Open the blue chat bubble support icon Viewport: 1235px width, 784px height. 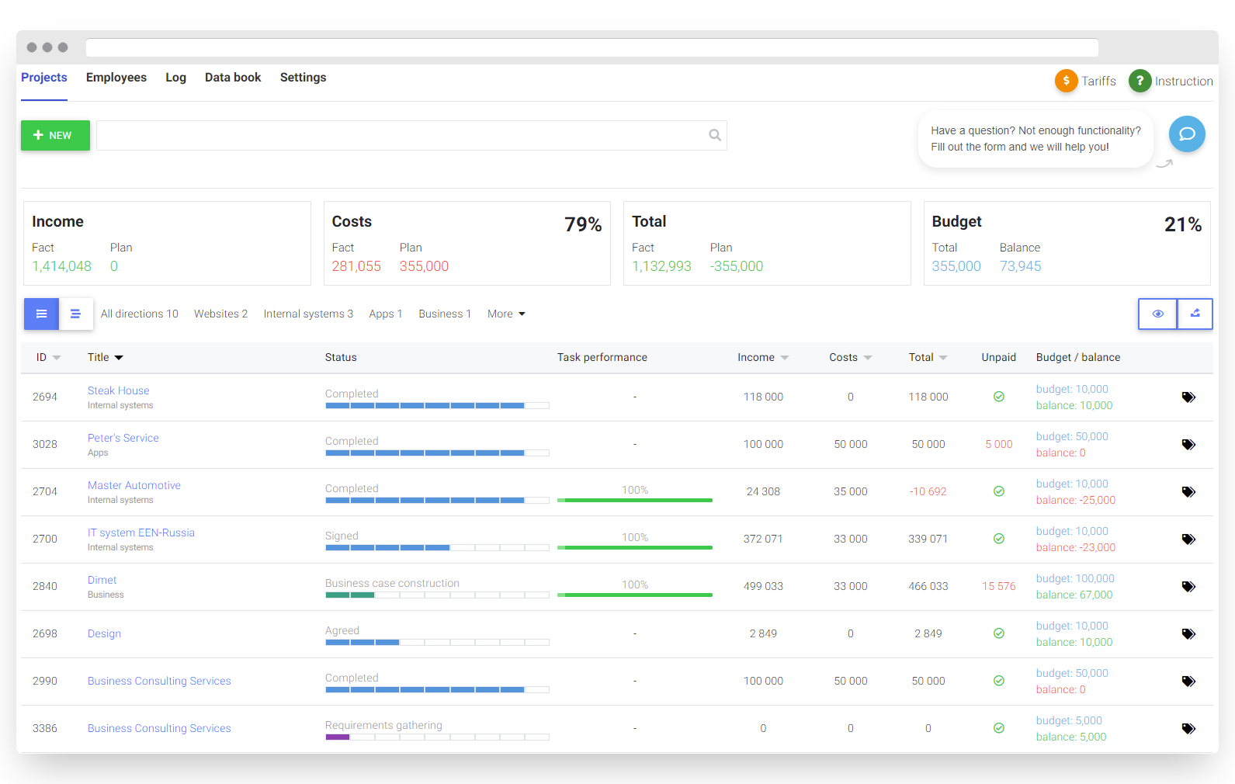coord(1186,134)
